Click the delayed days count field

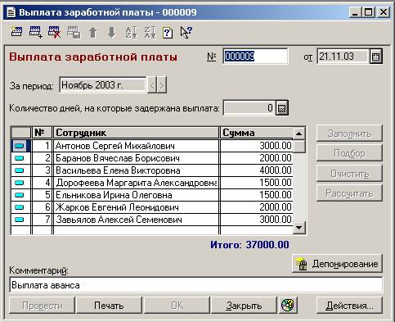coord(249,108)
